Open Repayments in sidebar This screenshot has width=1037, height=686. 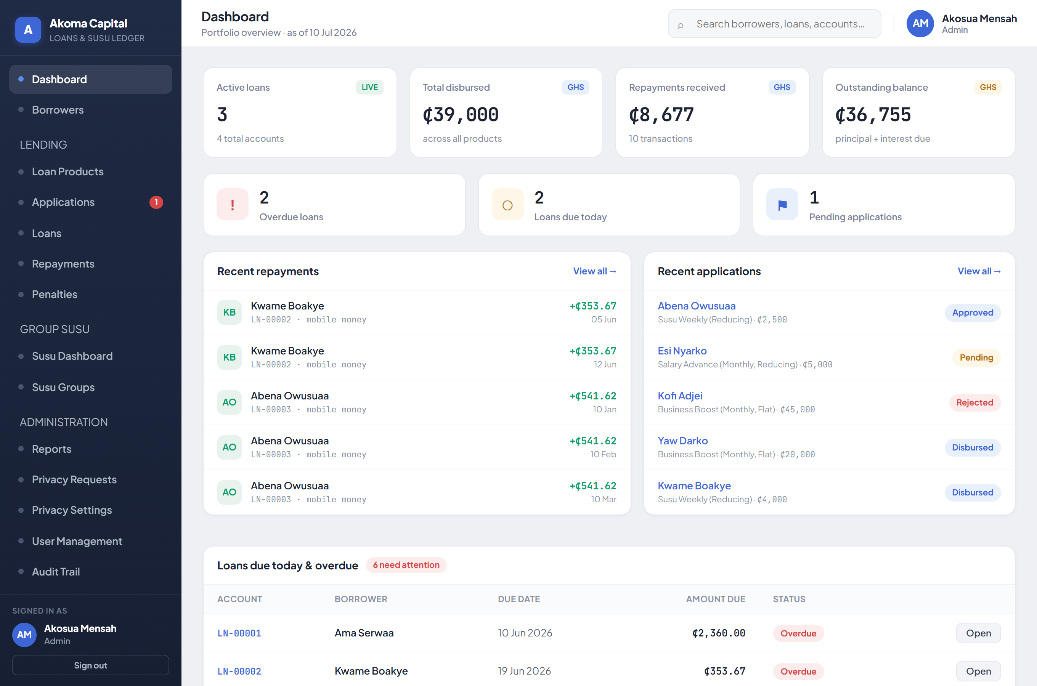[x=91, y=264]
